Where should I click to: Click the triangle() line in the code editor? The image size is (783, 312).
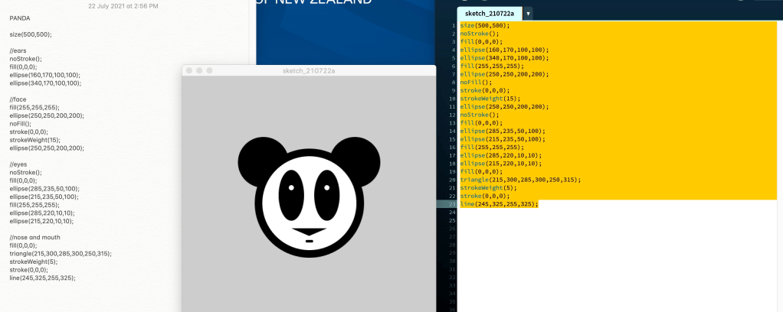(519, 180)
